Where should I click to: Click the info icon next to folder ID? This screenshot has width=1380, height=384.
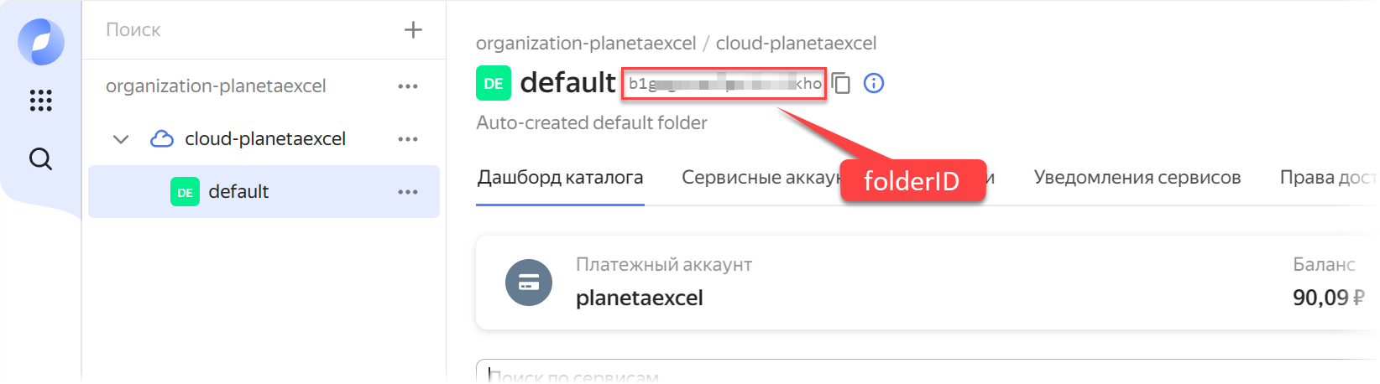(874, 84)
